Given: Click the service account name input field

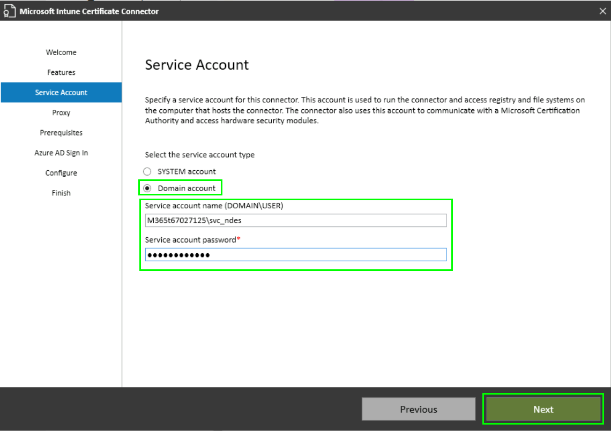Looking at the screenshot, I should pos(295,221).
